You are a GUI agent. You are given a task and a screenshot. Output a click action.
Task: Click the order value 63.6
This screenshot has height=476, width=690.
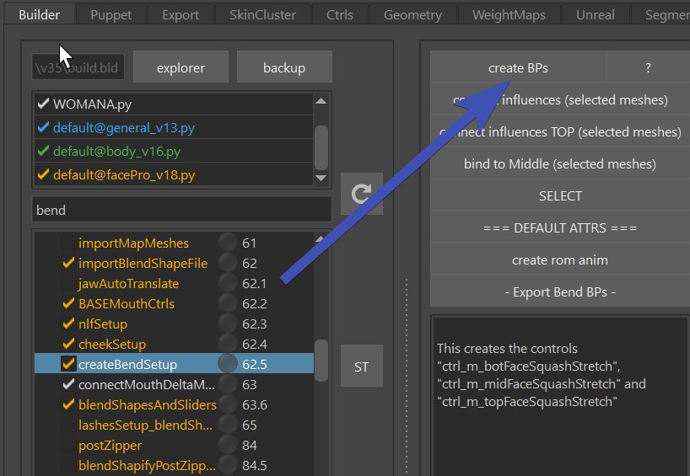click(255, 404)
